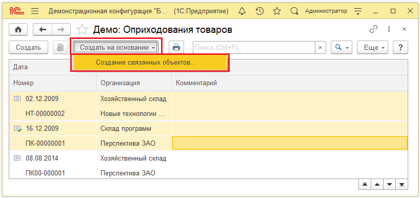The image size is (420, 198).
Task: Navigate forward with the right arrow
Action: coord(61,29)
